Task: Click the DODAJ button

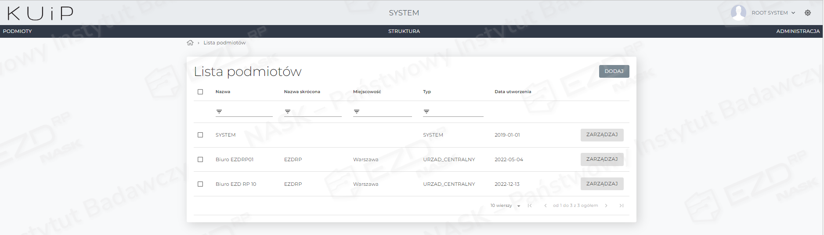Action: coord(614,71)
